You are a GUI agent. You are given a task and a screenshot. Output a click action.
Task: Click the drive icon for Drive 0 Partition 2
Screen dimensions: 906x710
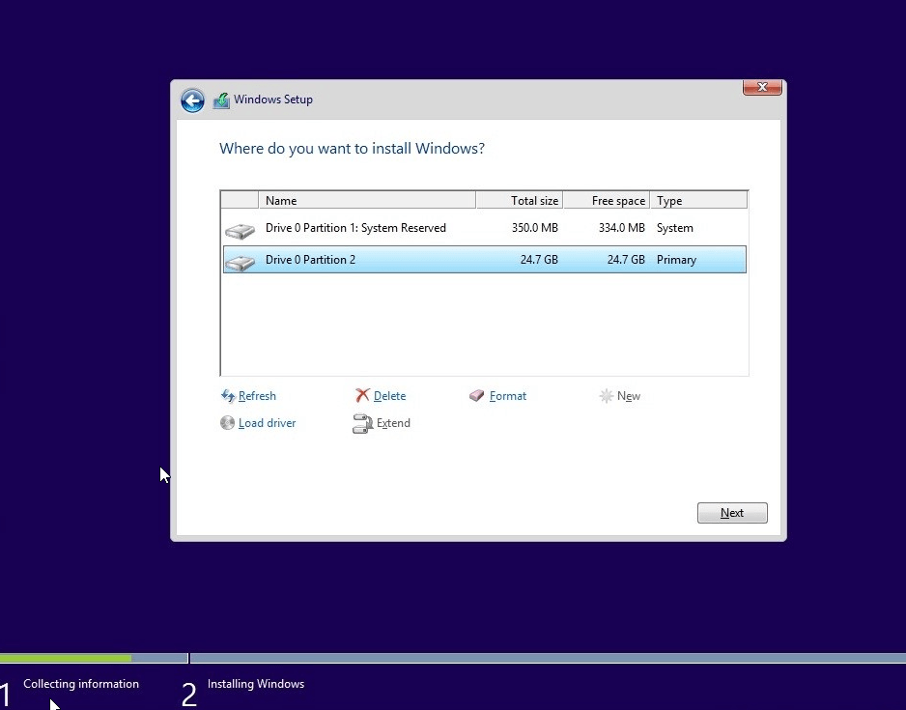click(240, 263)
